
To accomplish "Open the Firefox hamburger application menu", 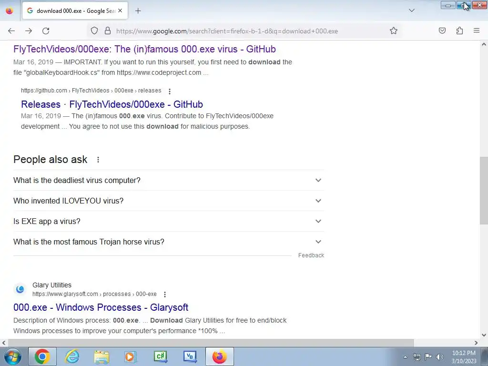I will pyautogui.click(x=477, y=30).
